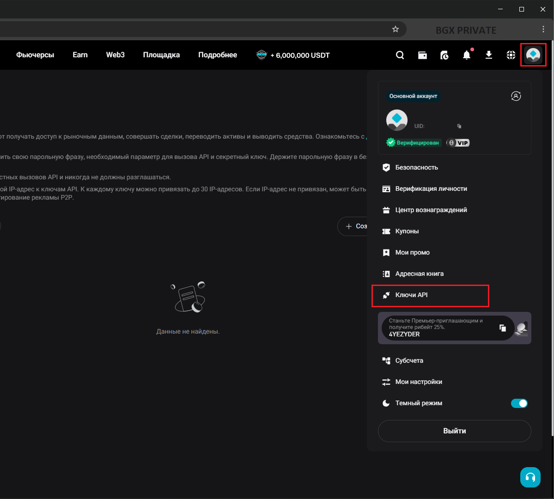Image resolution: width=554 pixels, height=499 pixels.
Task: Click the UID label text
Action: pos(420,126)
